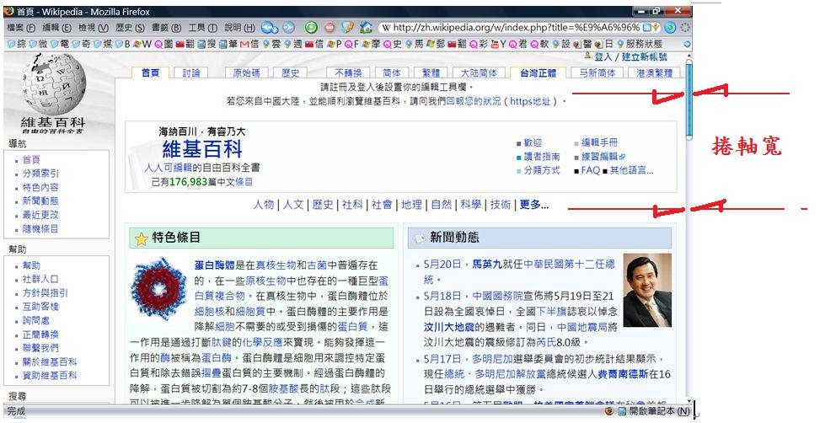Open the 郵 bookmark
Screen dimensions: 836x423
coord(435,44)
